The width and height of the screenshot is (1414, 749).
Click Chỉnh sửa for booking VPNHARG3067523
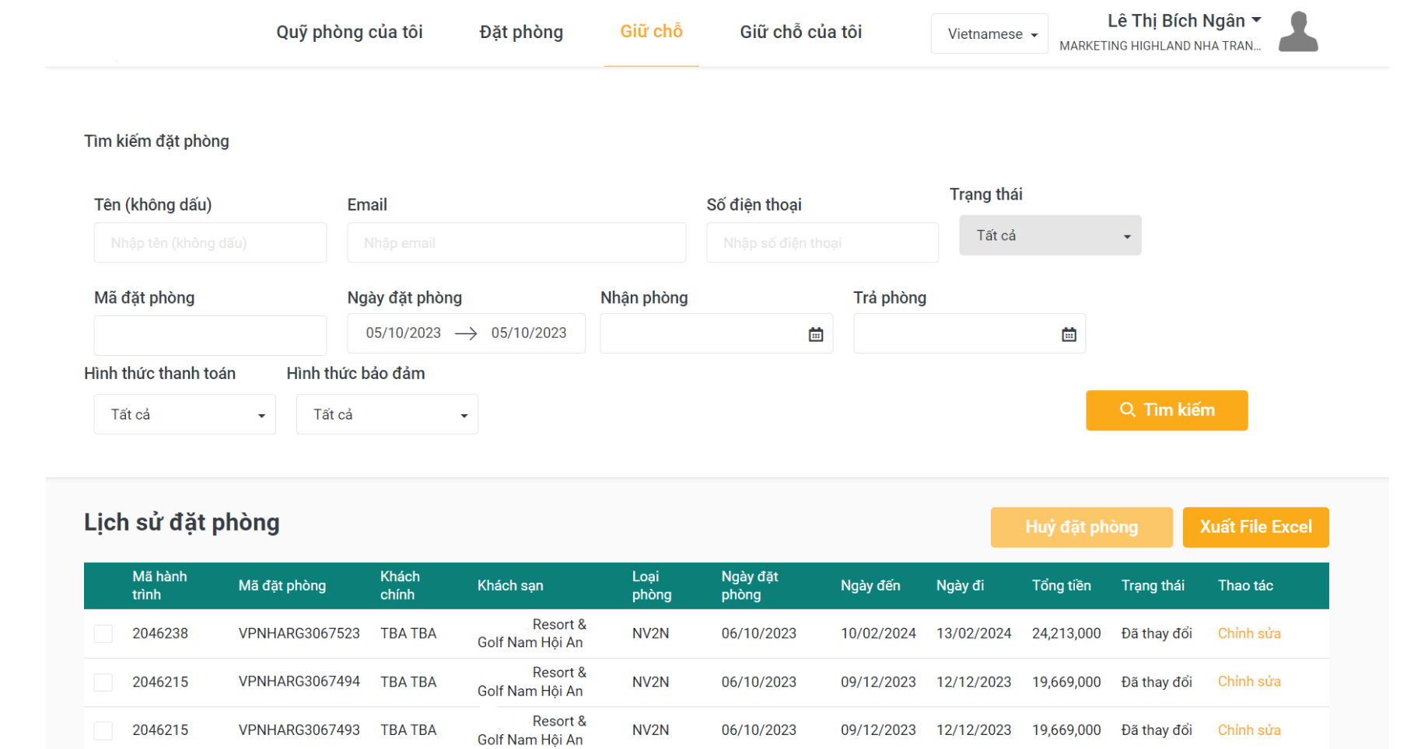point(1248,634)
